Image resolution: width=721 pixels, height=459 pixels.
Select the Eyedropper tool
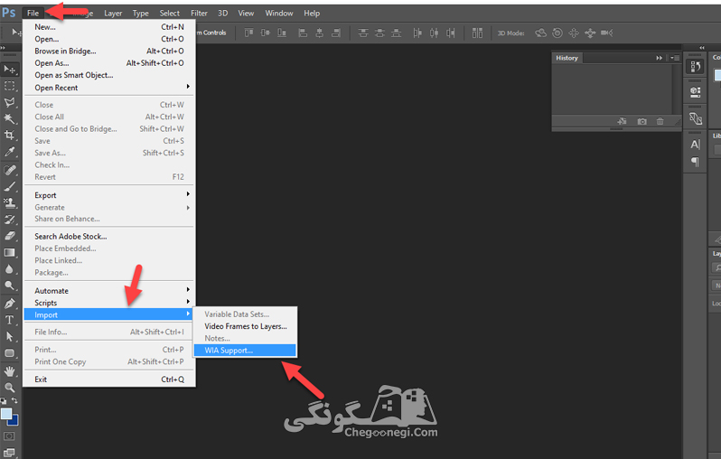tap(9, 152)
